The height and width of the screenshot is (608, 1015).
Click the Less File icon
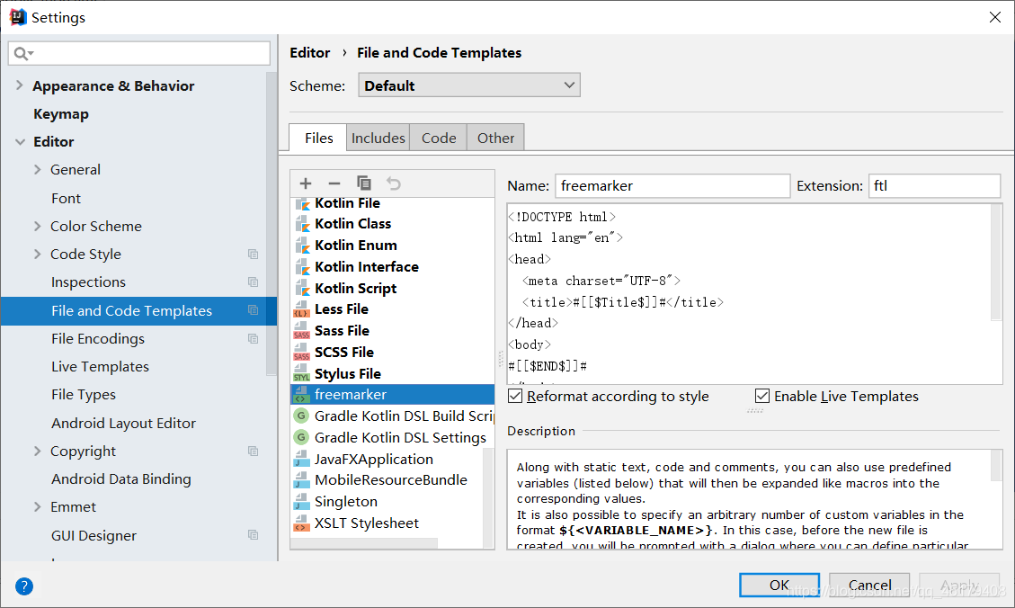pyautogui.click(x=302, y=309)
